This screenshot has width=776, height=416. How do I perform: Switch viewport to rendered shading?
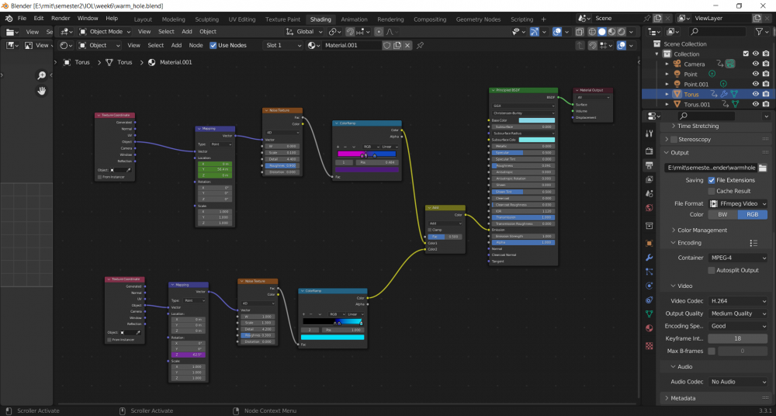622,32
